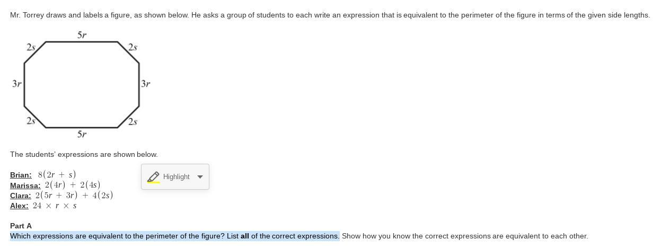Click the underlined name Brian:

[21, 175]
